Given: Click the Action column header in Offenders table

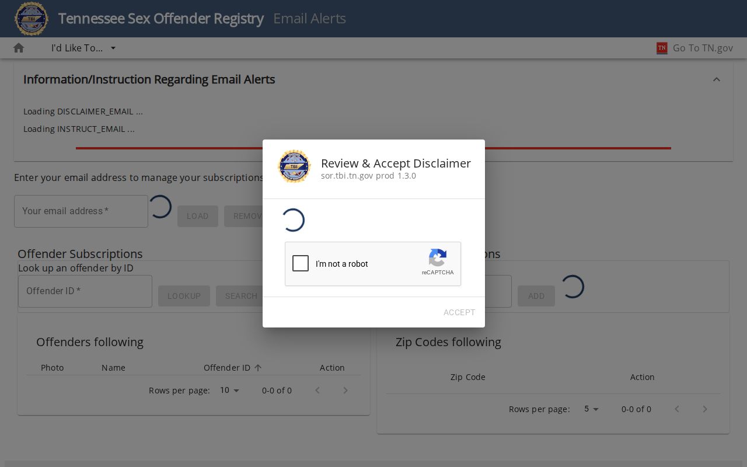Looking at the screenshot, I should [x=332, y=368].
